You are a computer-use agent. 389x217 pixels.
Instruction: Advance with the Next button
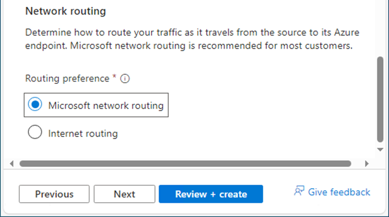(x=124, y=194)
